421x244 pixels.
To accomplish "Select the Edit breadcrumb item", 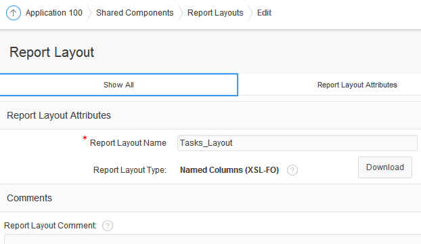I will [264, 13].
